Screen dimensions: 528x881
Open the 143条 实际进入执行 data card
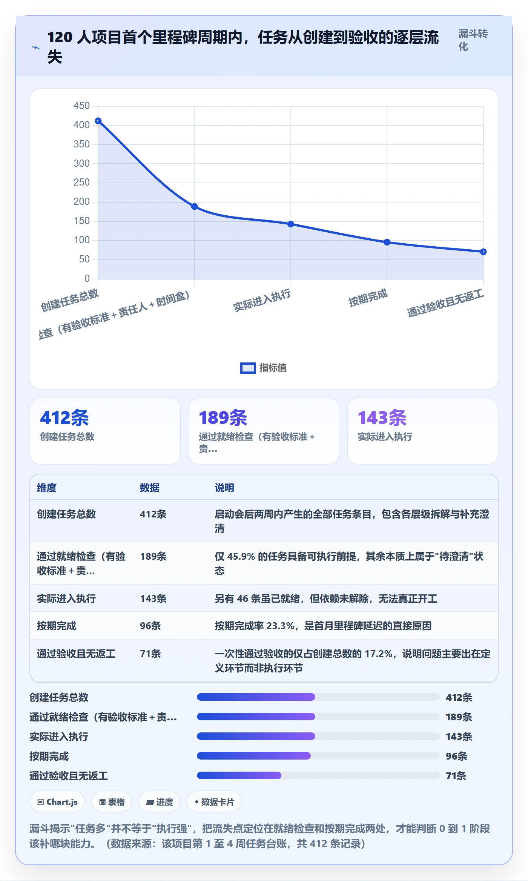tap(422, 431)
